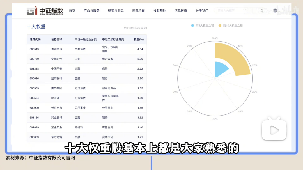Image resolution: width=303 pixels, height=170 pixels.
Task: Select code 600519 cell
Action: (34, 49)
